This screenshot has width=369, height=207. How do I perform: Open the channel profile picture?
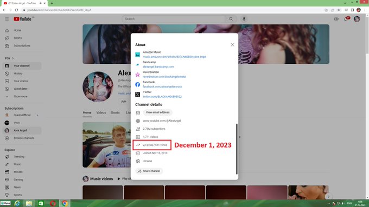click(x=98, y=86)
